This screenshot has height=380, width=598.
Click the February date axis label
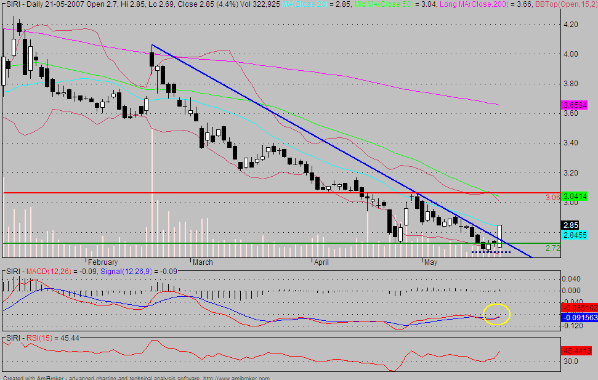103,262
